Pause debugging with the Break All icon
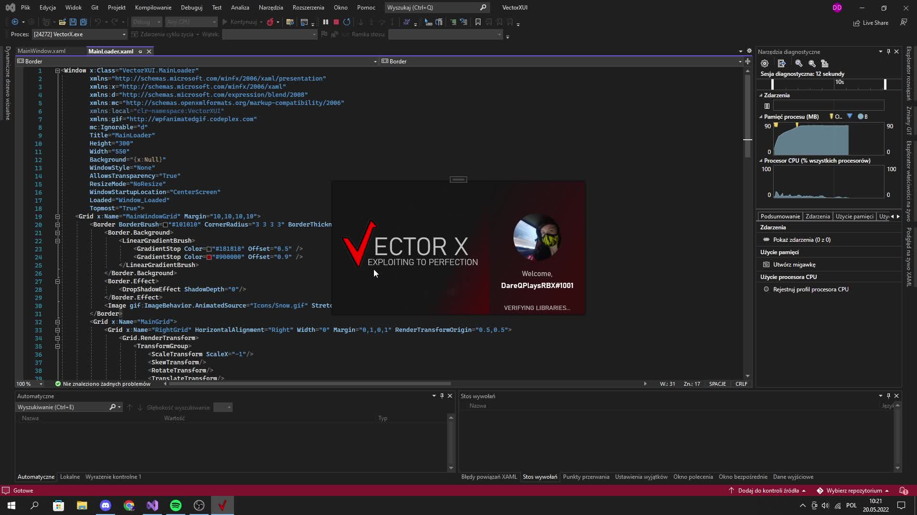Viewport: 917px width, 515px height. pyautogui.click(x=326, y=22)
